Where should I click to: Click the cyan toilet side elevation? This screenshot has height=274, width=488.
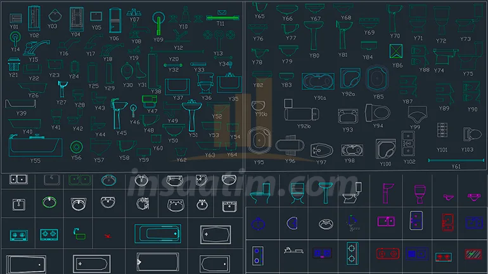260,194
